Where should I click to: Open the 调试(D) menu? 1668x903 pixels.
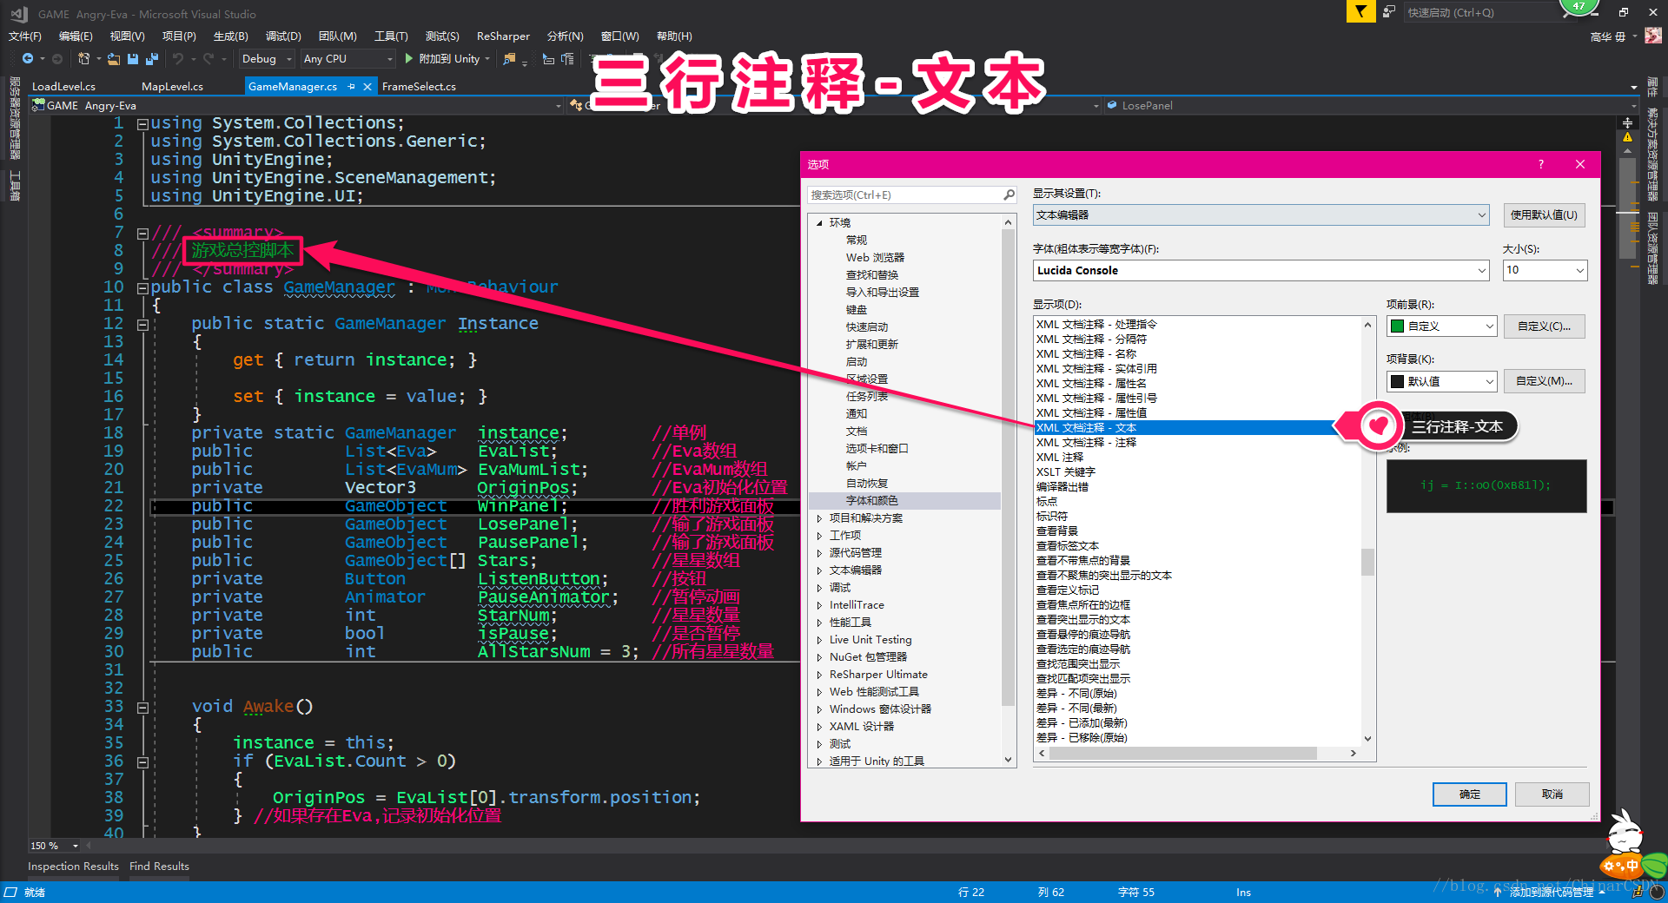[283, 36]
